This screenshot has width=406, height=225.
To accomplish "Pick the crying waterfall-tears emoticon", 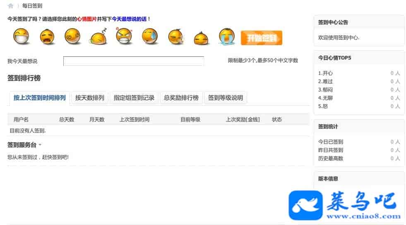I will tap(227, 36).
